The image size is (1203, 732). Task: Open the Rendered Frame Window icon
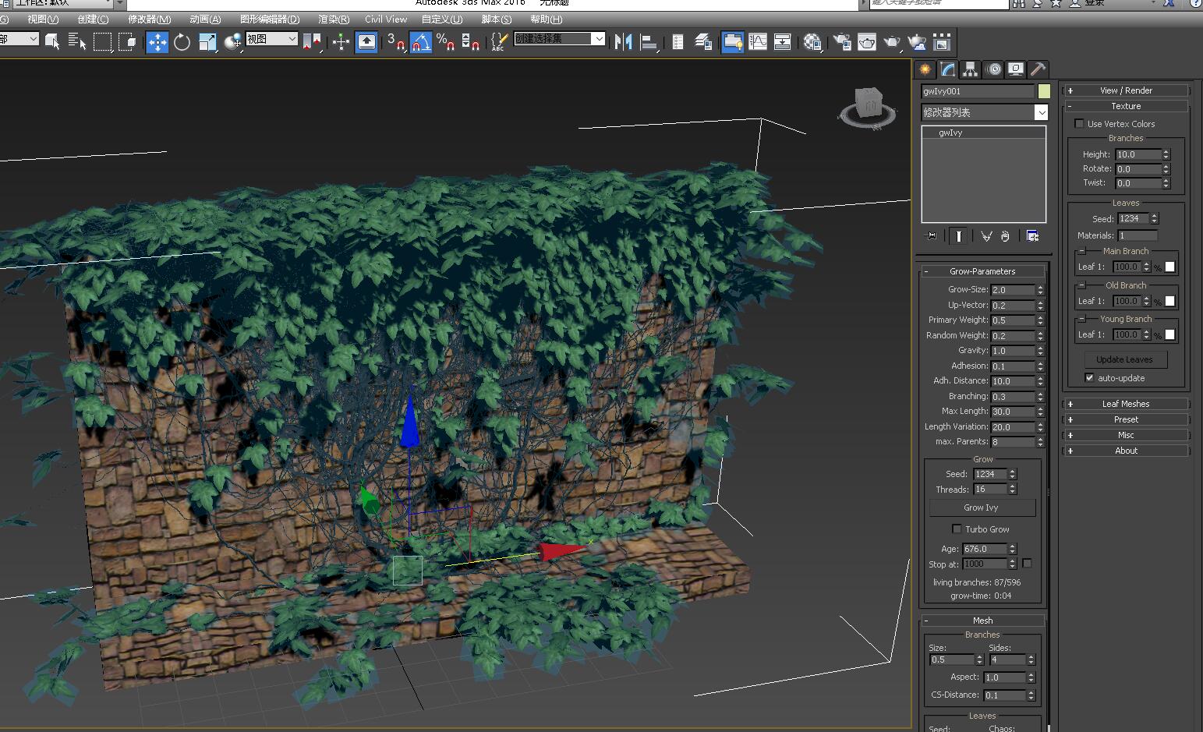pyautogui.click(x=867, y=42)
